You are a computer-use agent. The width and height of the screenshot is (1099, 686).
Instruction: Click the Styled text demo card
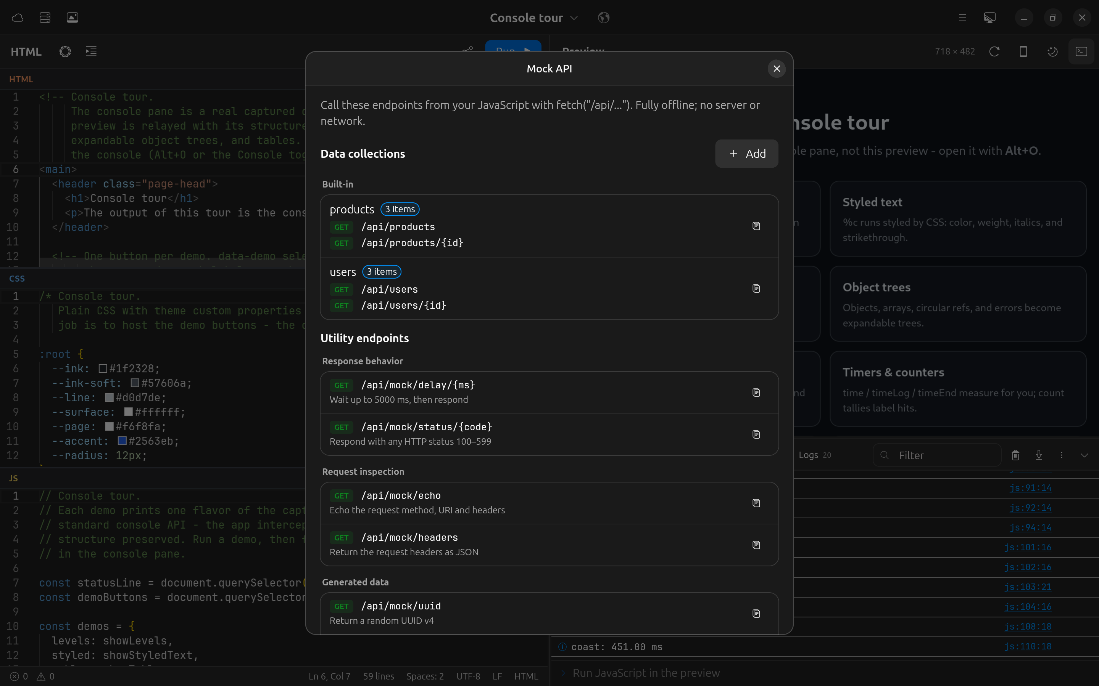(x=958, y=219)
